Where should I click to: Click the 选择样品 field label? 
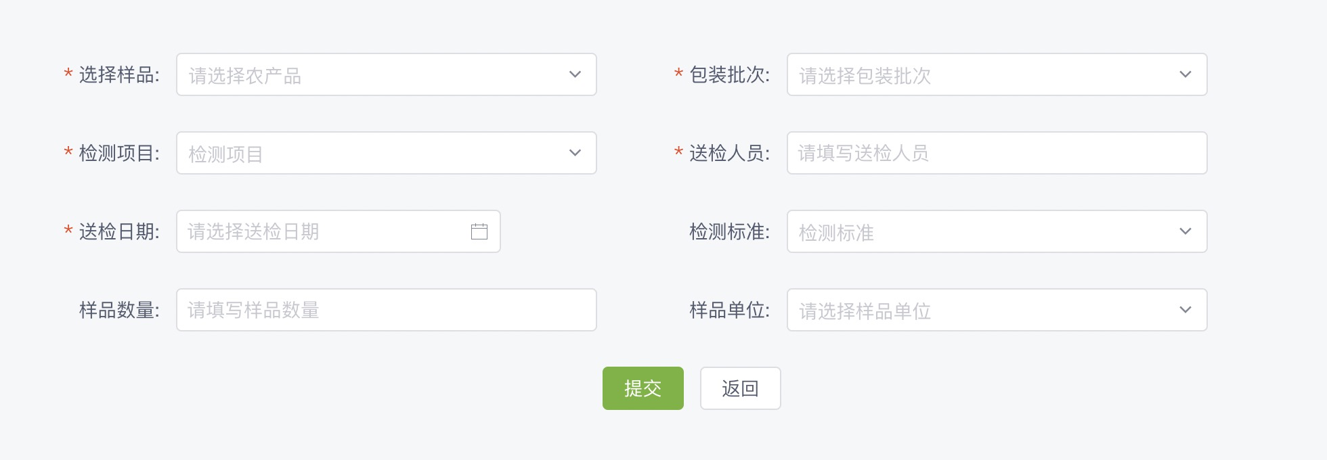coord(119,74)
